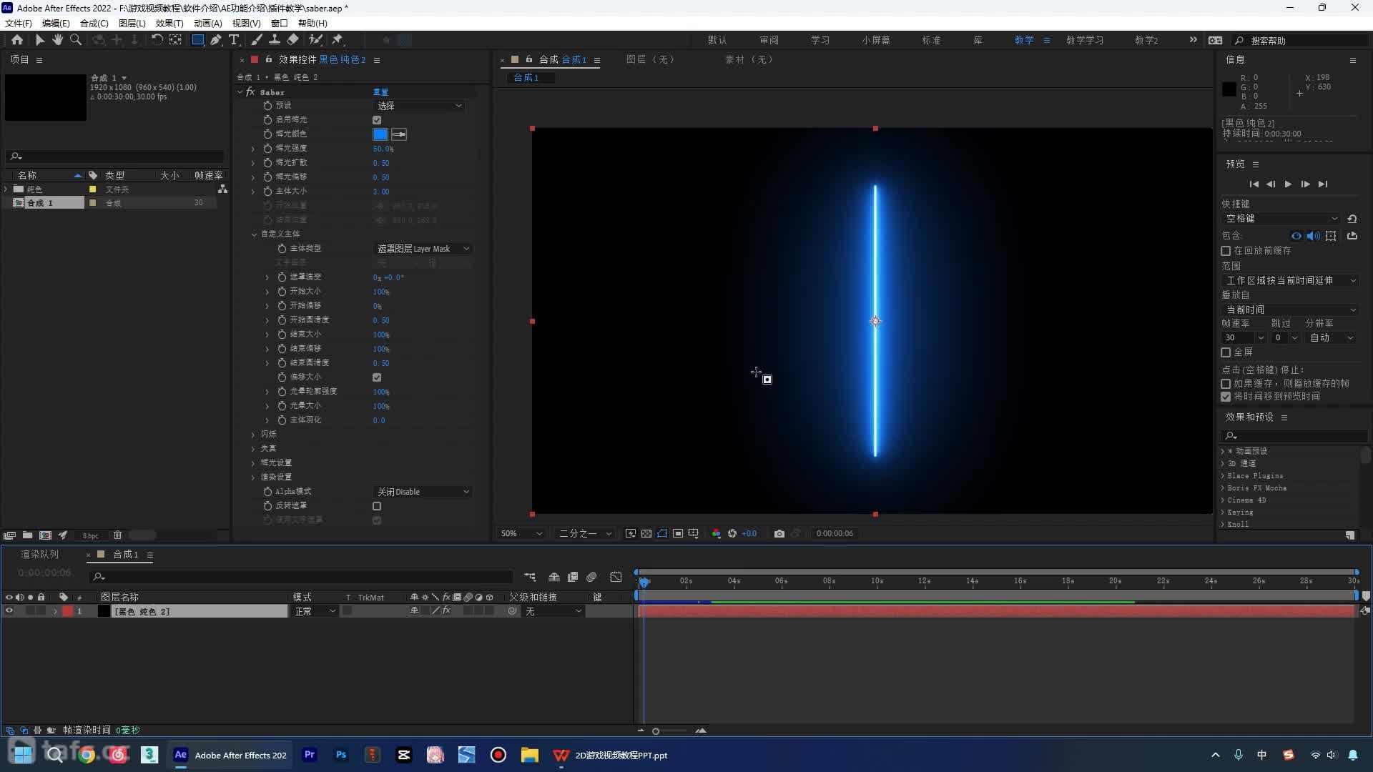Create new folder in project panel
Viewport: 1373px width, 772px height.
pyautogui.click(x=27, y=535)
